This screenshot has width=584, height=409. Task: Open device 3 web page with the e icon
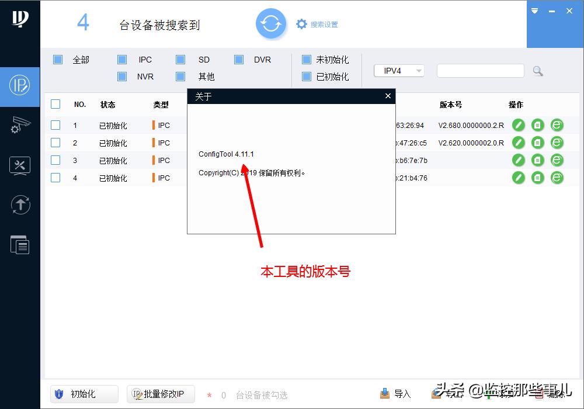[x=557, y=160]
